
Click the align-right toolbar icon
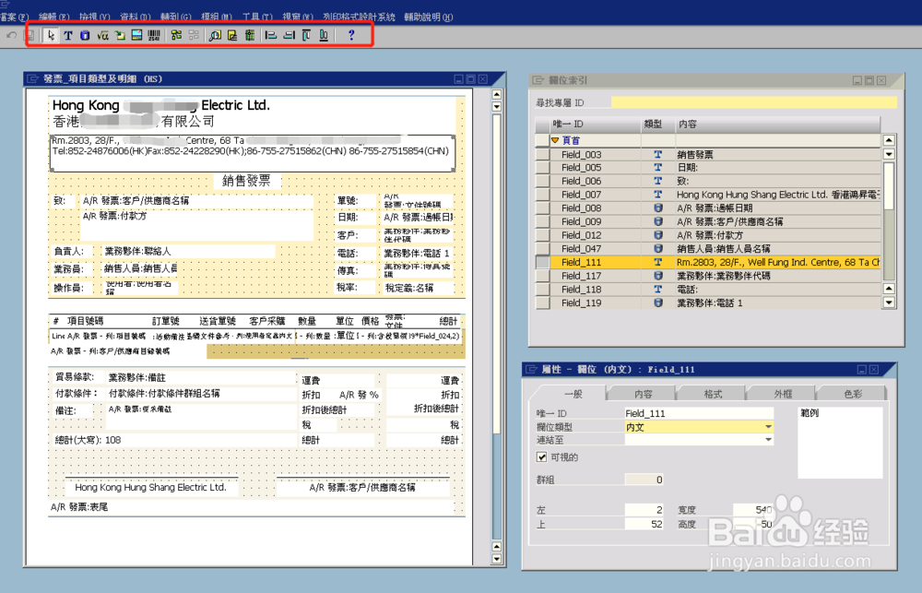pos(287,35)
